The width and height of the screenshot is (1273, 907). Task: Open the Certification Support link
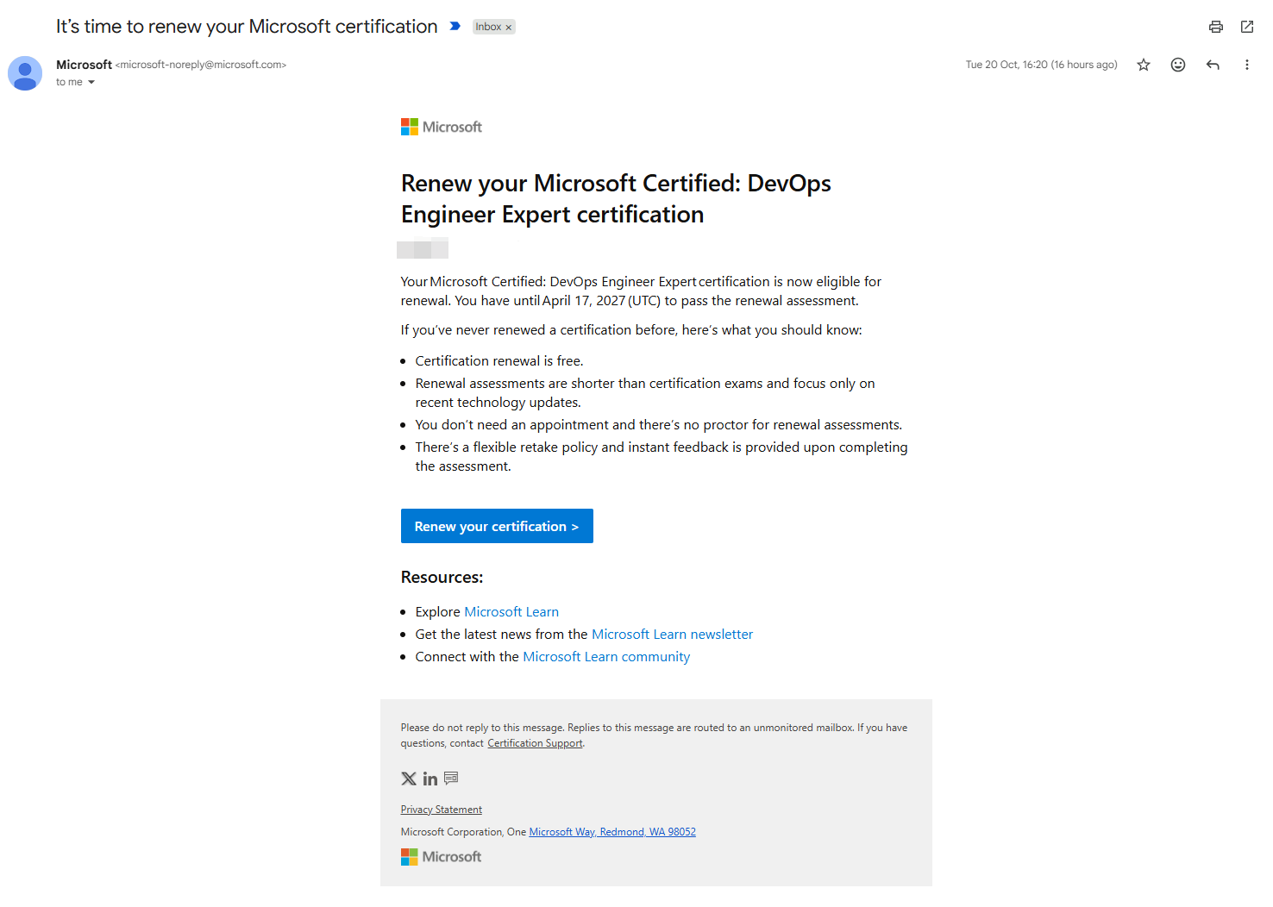535,743
